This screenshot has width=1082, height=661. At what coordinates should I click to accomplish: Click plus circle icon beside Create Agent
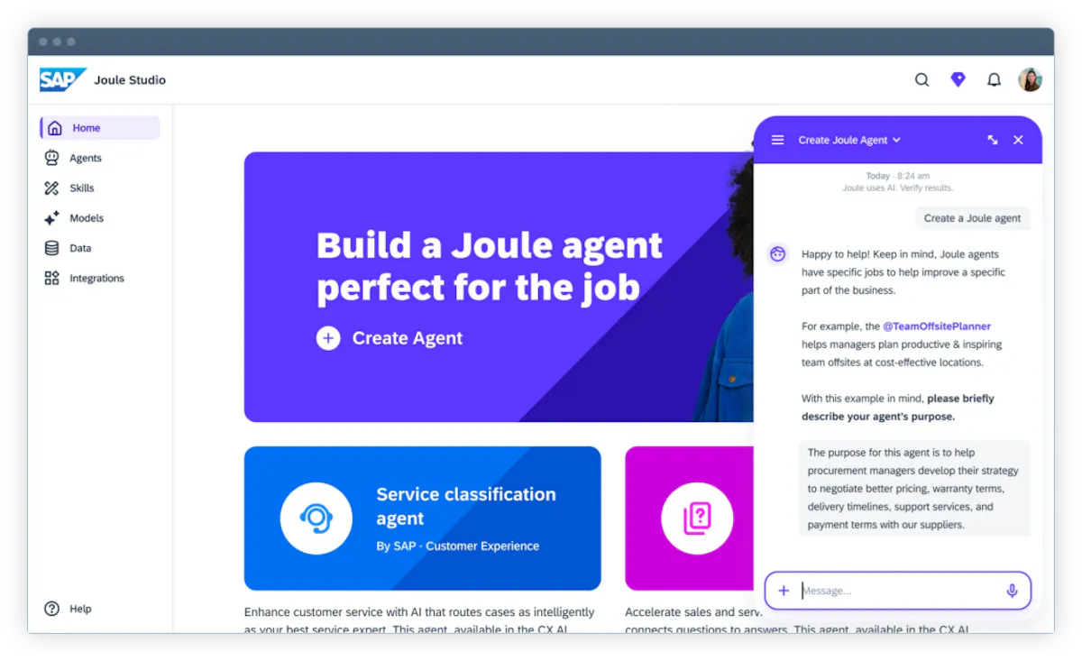click(x=328, y=338)
